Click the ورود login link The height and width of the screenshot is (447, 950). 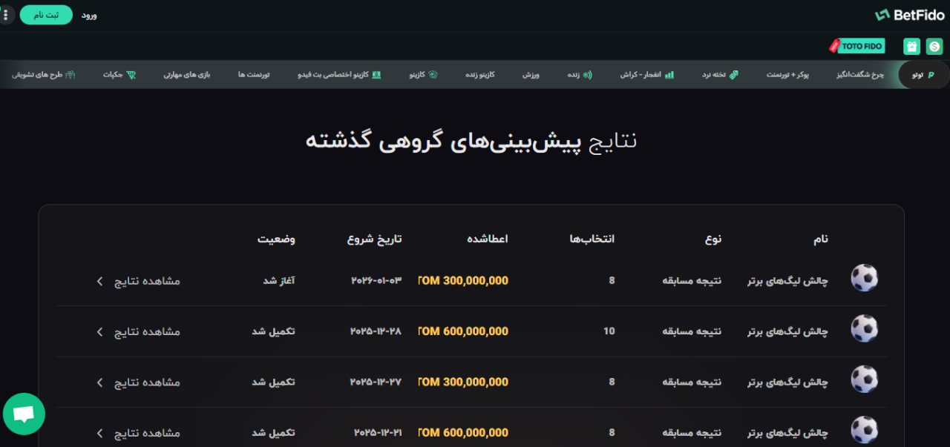[89, 14]
